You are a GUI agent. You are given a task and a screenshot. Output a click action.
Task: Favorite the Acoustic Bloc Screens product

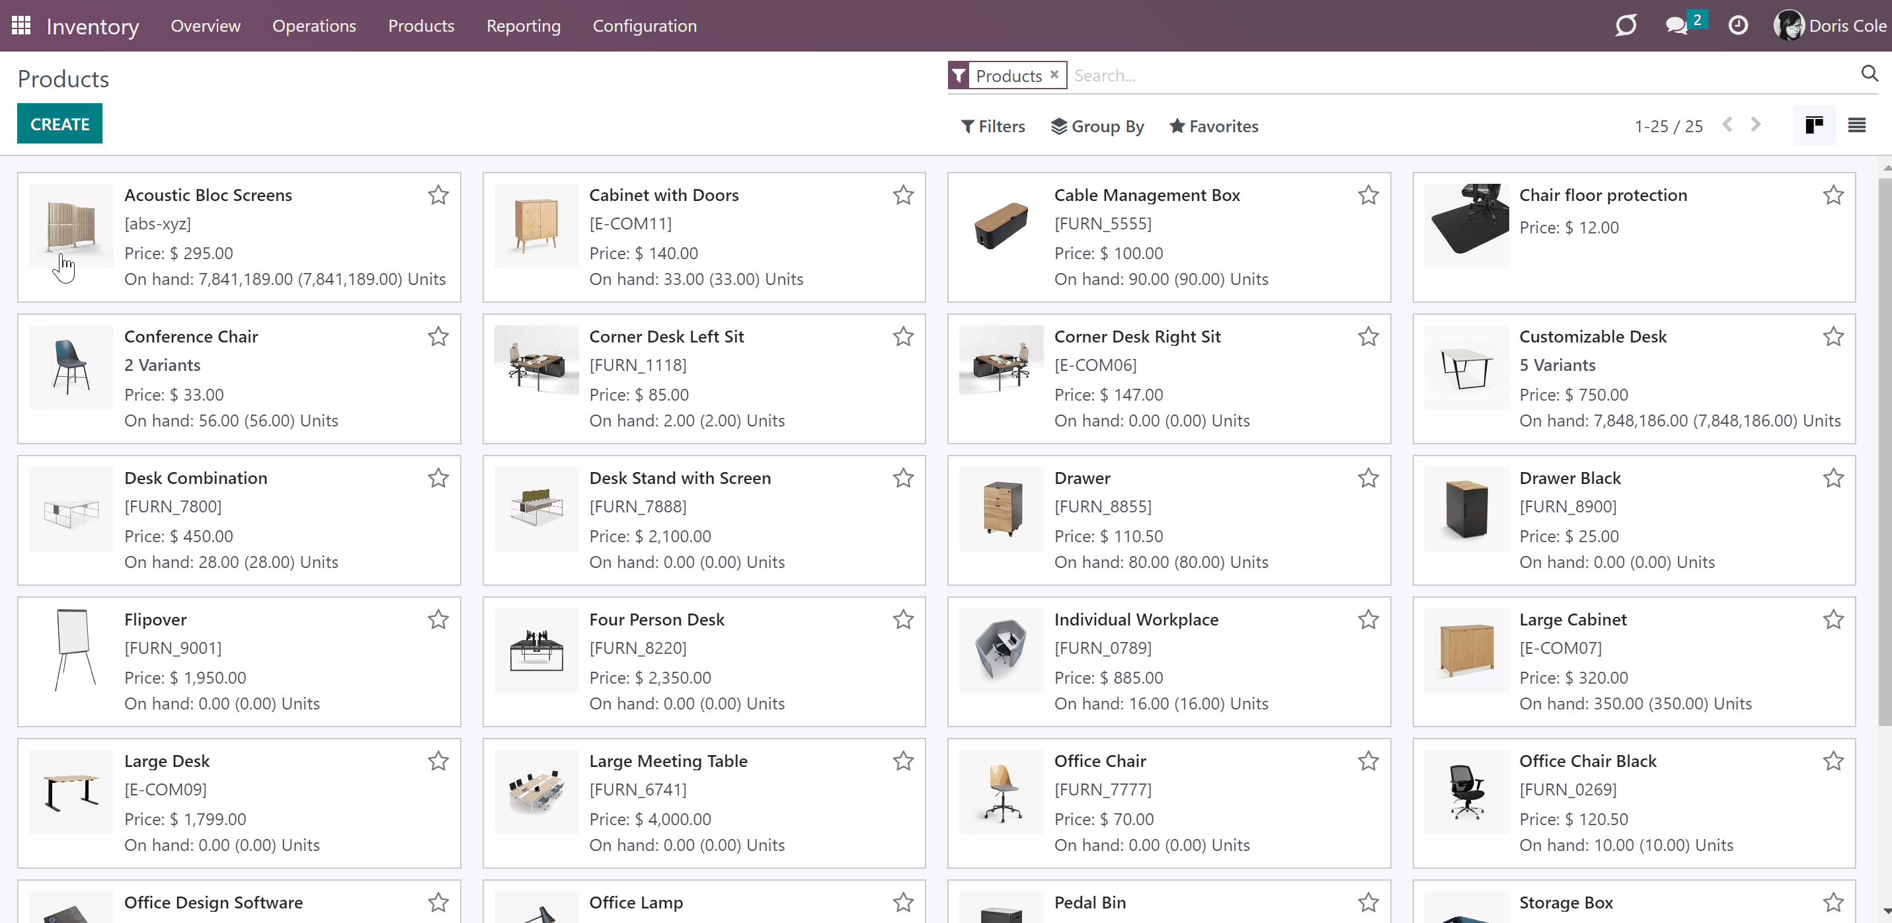(x=438, y=195)
